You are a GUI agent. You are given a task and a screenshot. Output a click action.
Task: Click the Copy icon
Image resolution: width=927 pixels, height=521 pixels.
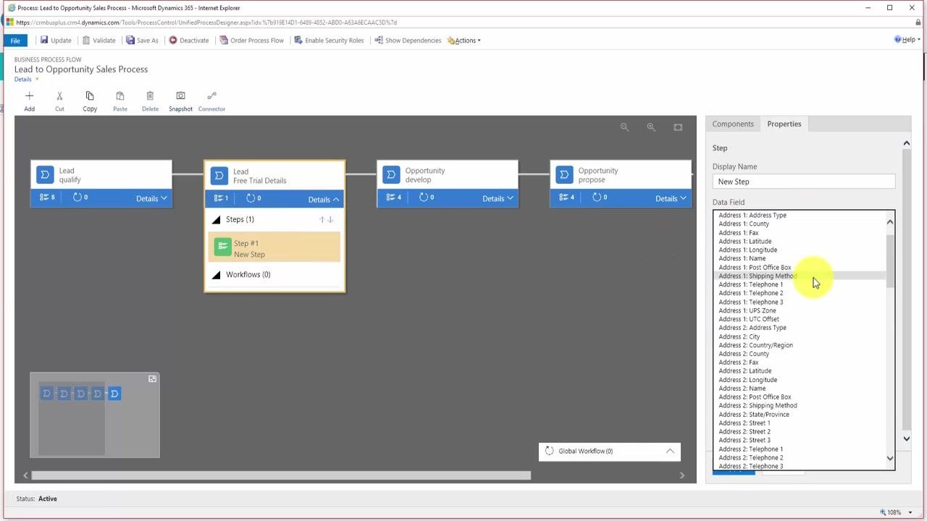pyautogui.click(x=90, y=96)
